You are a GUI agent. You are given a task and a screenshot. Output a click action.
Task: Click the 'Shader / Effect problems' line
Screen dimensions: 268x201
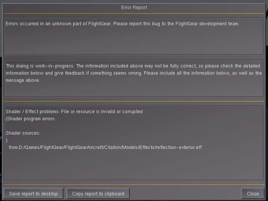pyautogui.click(x=74, y=112)
